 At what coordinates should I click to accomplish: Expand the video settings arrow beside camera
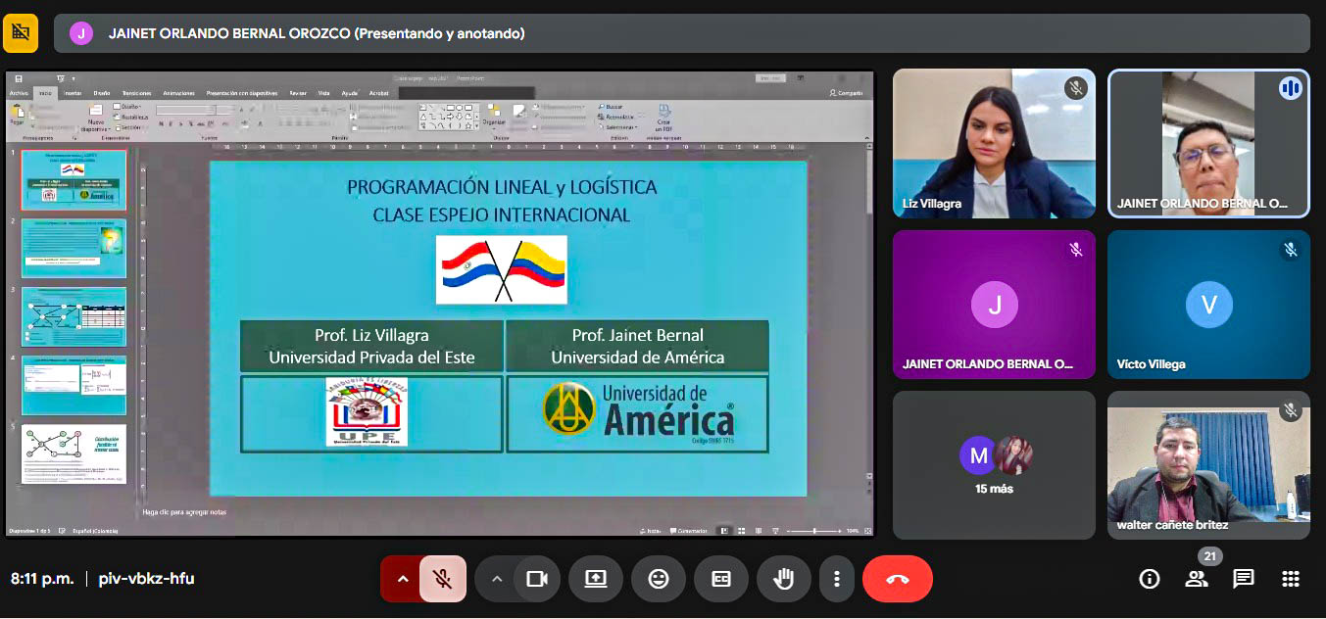(497, 579)
